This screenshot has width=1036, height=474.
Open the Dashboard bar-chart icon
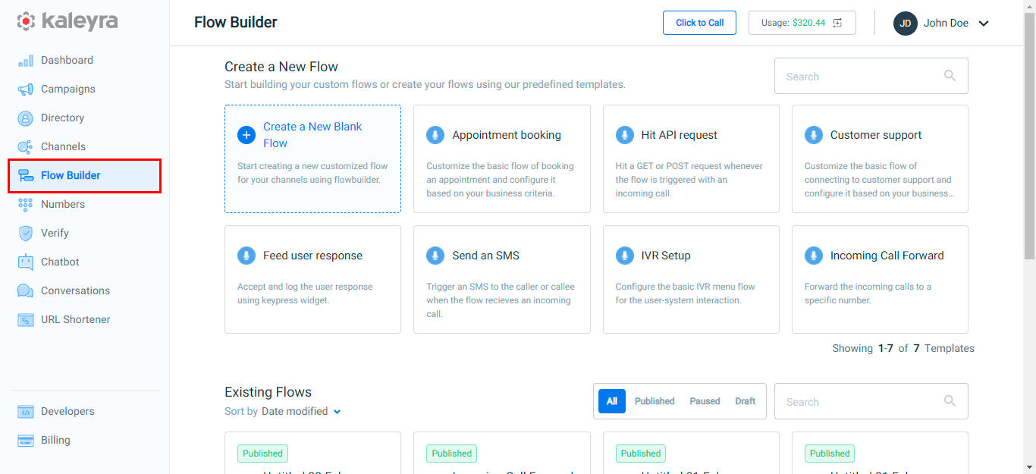tap(26, 61)
